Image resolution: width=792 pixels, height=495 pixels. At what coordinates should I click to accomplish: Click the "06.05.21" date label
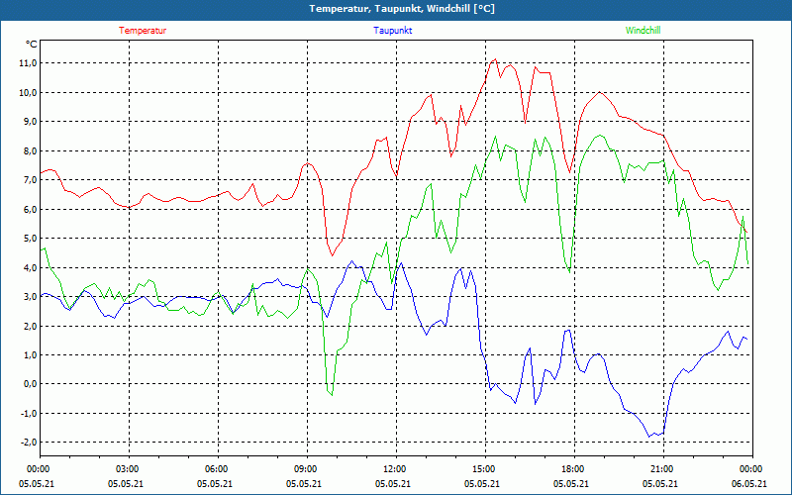pyautogui.click(x=749, y=483)
